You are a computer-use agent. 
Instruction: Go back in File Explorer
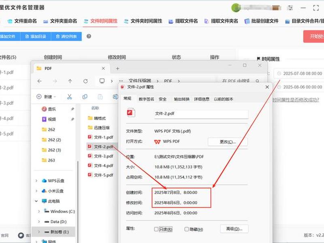click(x=39, y=81)
